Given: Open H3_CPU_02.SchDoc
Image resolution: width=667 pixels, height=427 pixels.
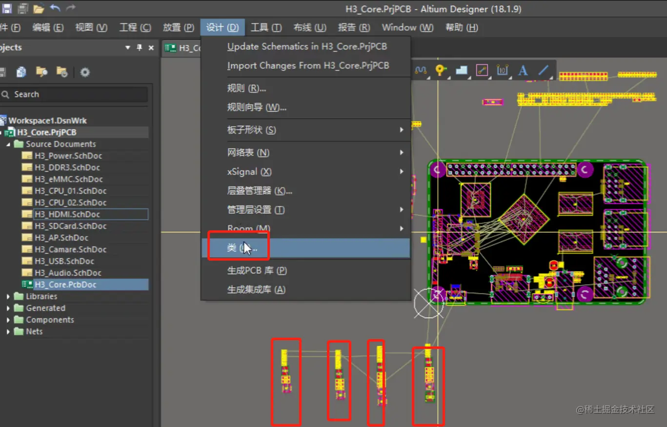Looking at the screenshot, I should pos(70,203).
